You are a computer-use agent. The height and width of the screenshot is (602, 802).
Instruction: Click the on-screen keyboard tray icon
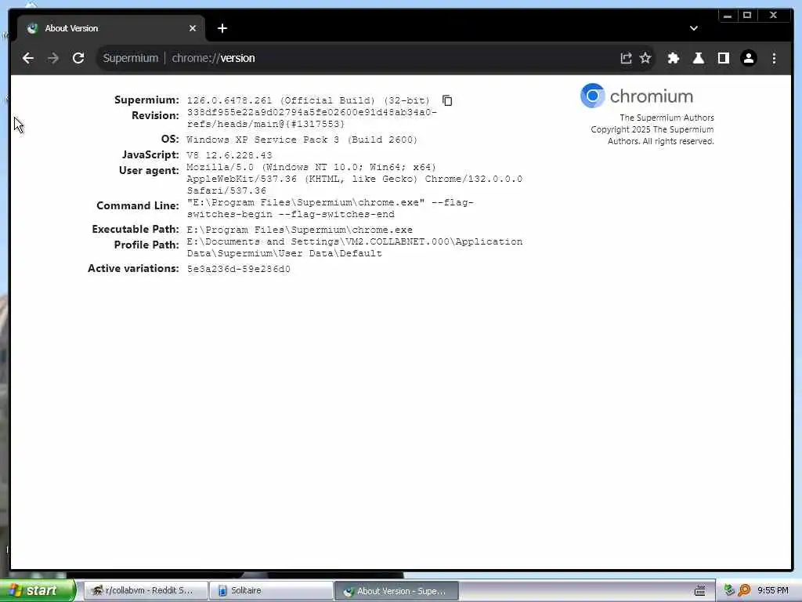click(x=699, y=591)
